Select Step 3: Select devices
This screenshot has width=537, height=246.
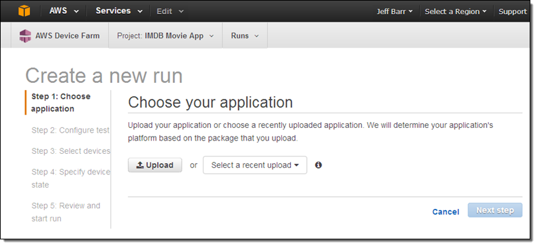[71, 151]
